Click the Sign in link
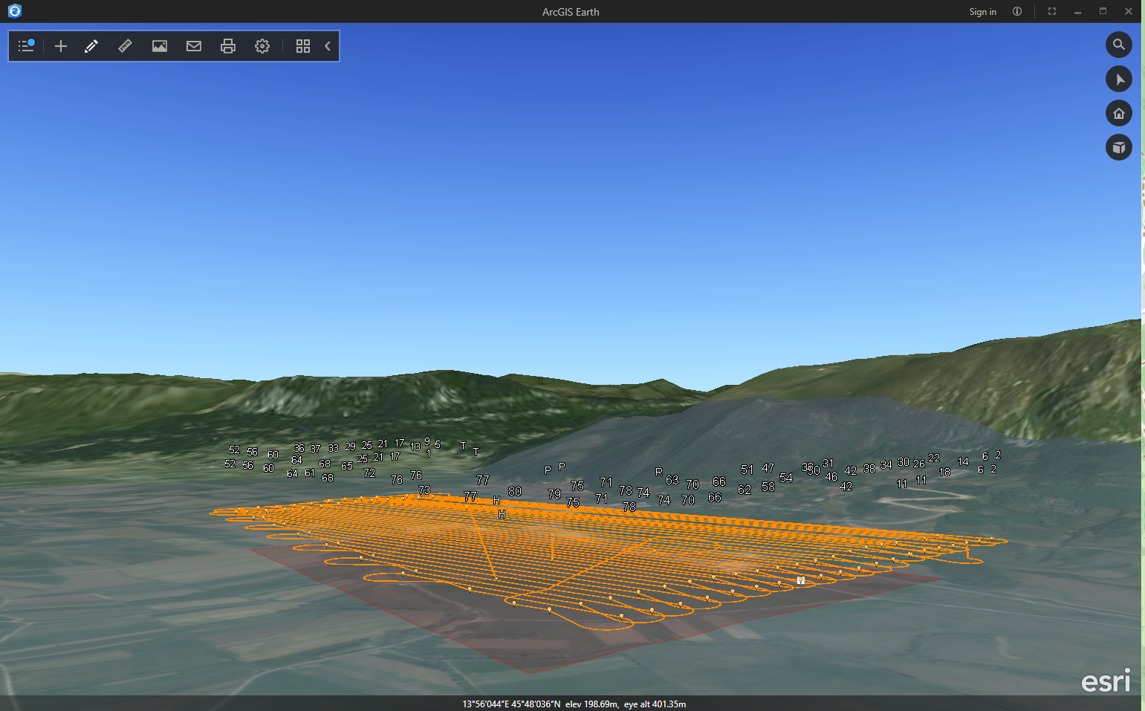 coord(982,12)
